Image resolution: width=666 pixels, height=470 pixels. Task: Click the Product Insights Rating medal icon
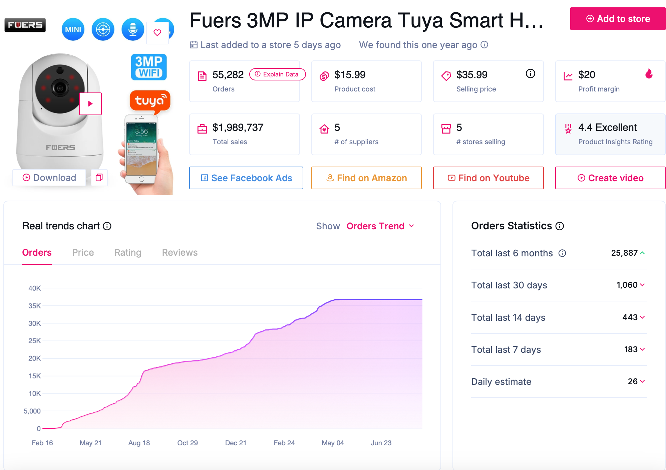[568, 129]
